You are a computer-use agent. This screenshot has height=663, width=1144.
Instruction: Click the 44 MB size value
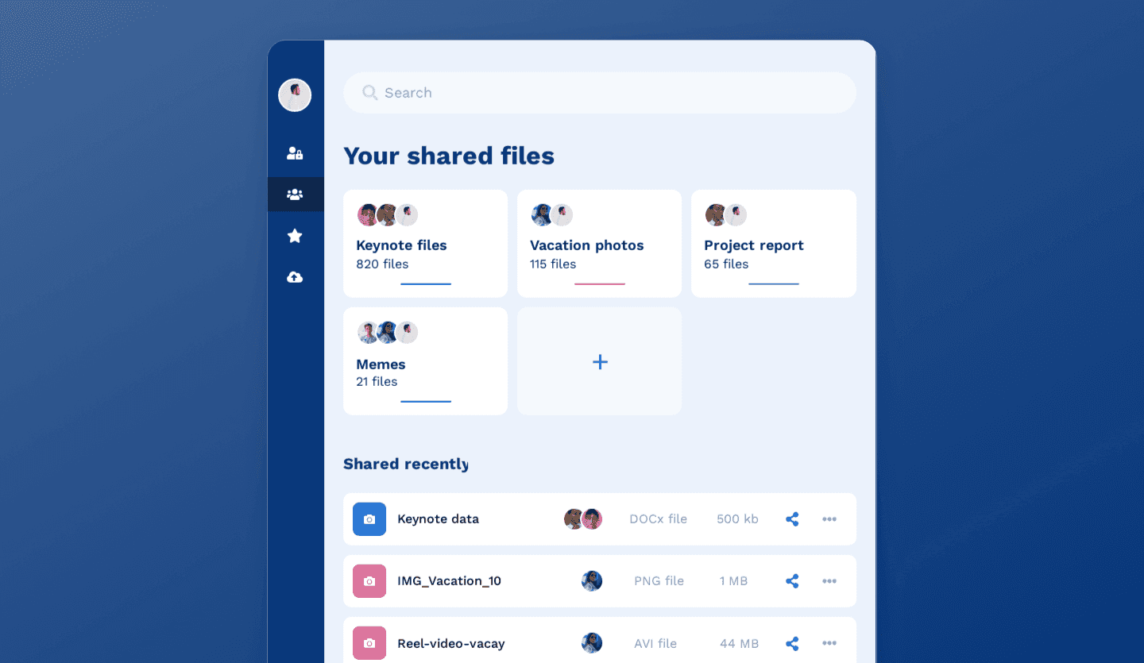tap(738, 644)
